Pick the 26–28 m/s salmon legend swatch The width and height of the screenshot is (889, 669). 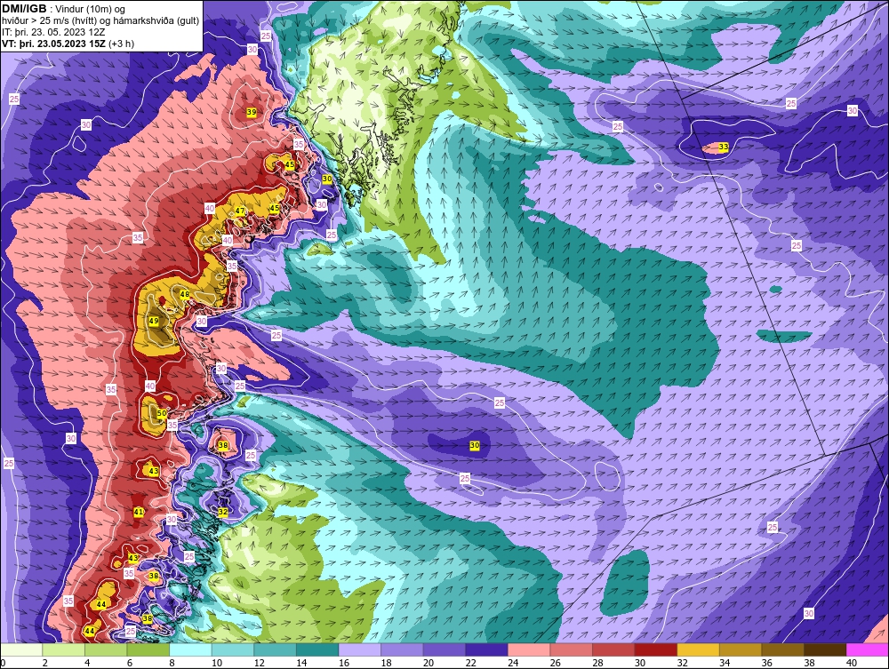[571, 649]
